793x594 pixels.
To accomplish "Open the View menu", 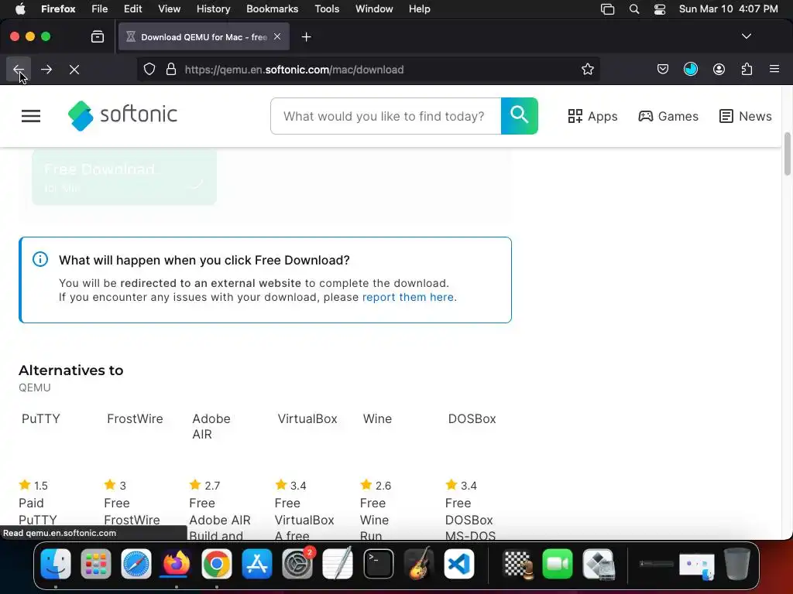I will 169,9.
